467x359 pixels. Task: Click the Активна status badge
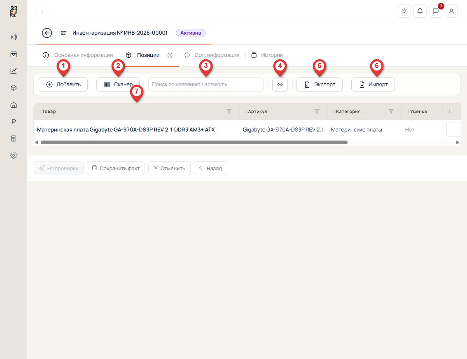tap(191, 33)
